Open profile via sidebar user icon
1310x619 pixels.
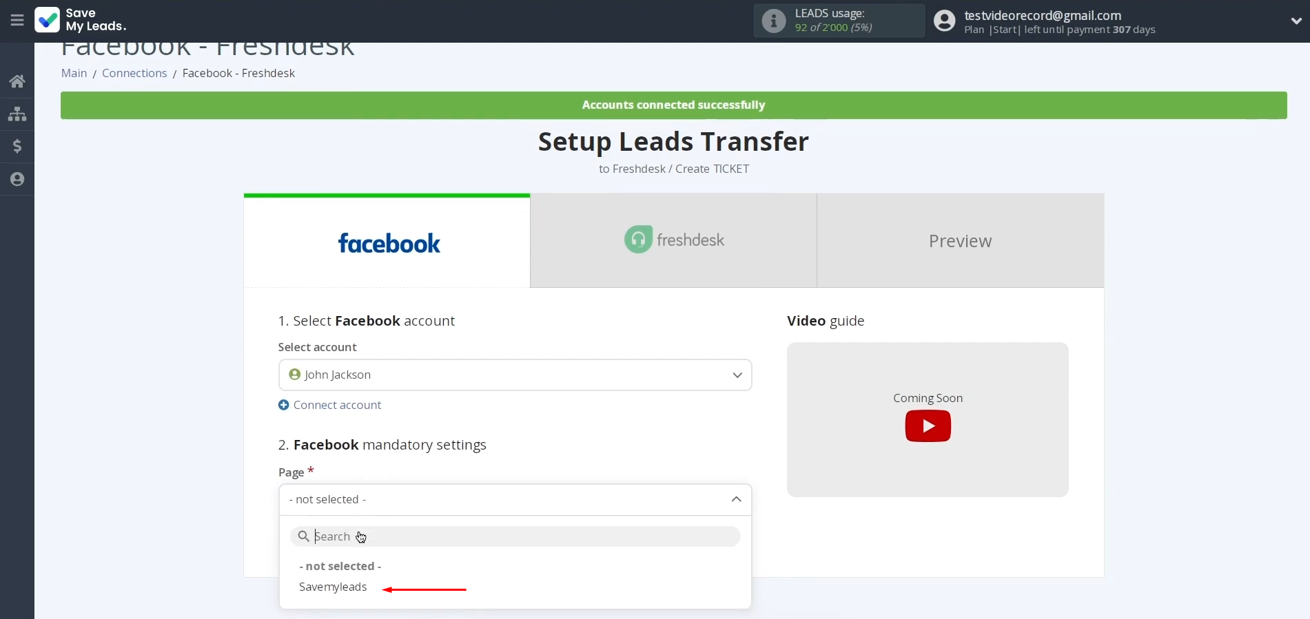[17, 179]
